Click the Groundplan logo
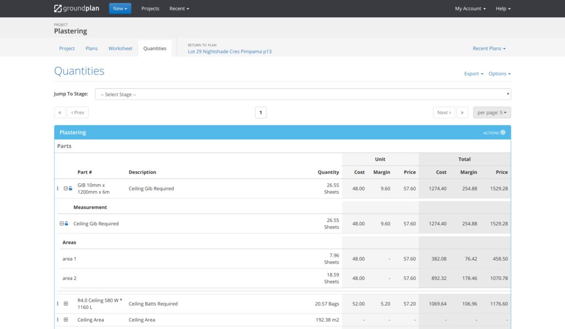 77,8
